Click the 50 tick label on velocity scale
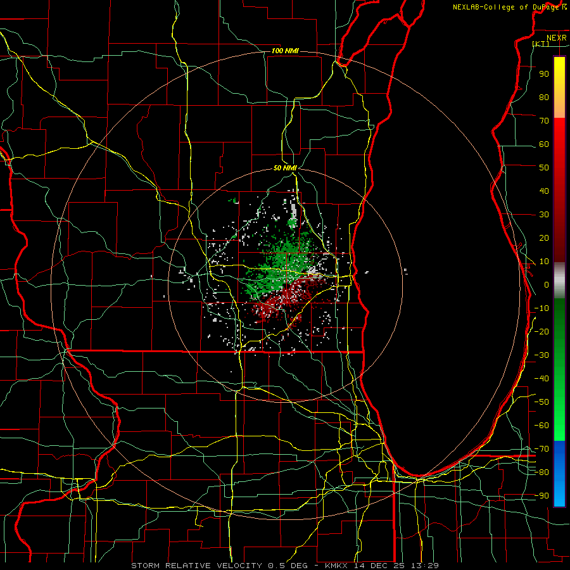Image resolution: width=570 pixels, height=570 pixels. [x=544, y=168]
